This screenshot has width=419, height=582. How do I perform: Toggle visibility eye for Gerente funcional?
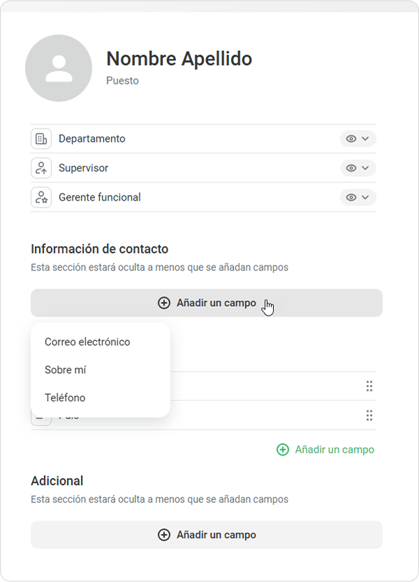(x=351, y=198)
